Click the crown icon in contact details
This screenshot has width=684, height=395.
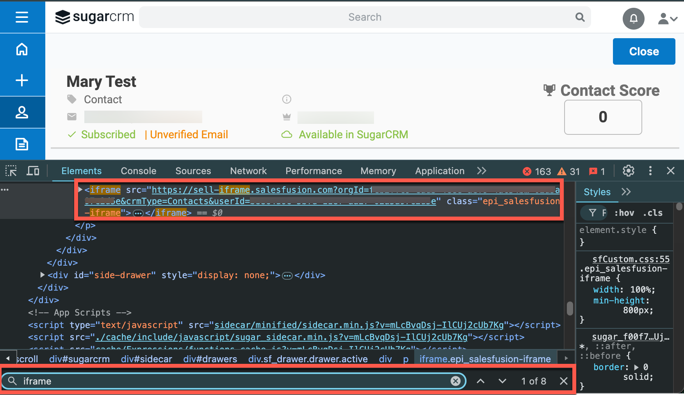tap(287, 116)
